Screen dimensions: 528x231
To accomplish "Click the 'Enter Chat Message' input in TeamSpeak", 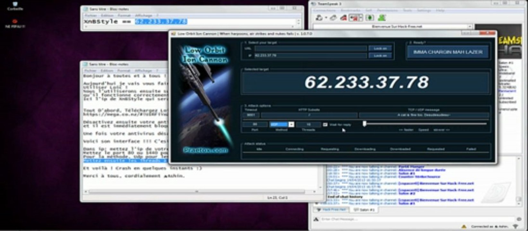I will click(417, 219).
